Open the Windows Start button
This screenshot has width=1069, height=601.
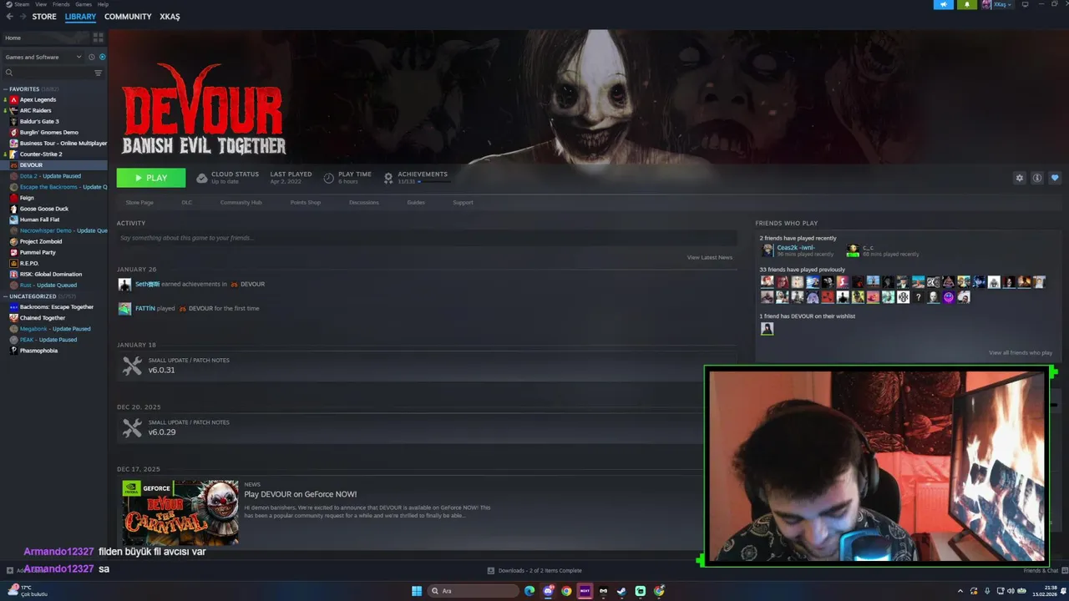(x=417, y=591)
